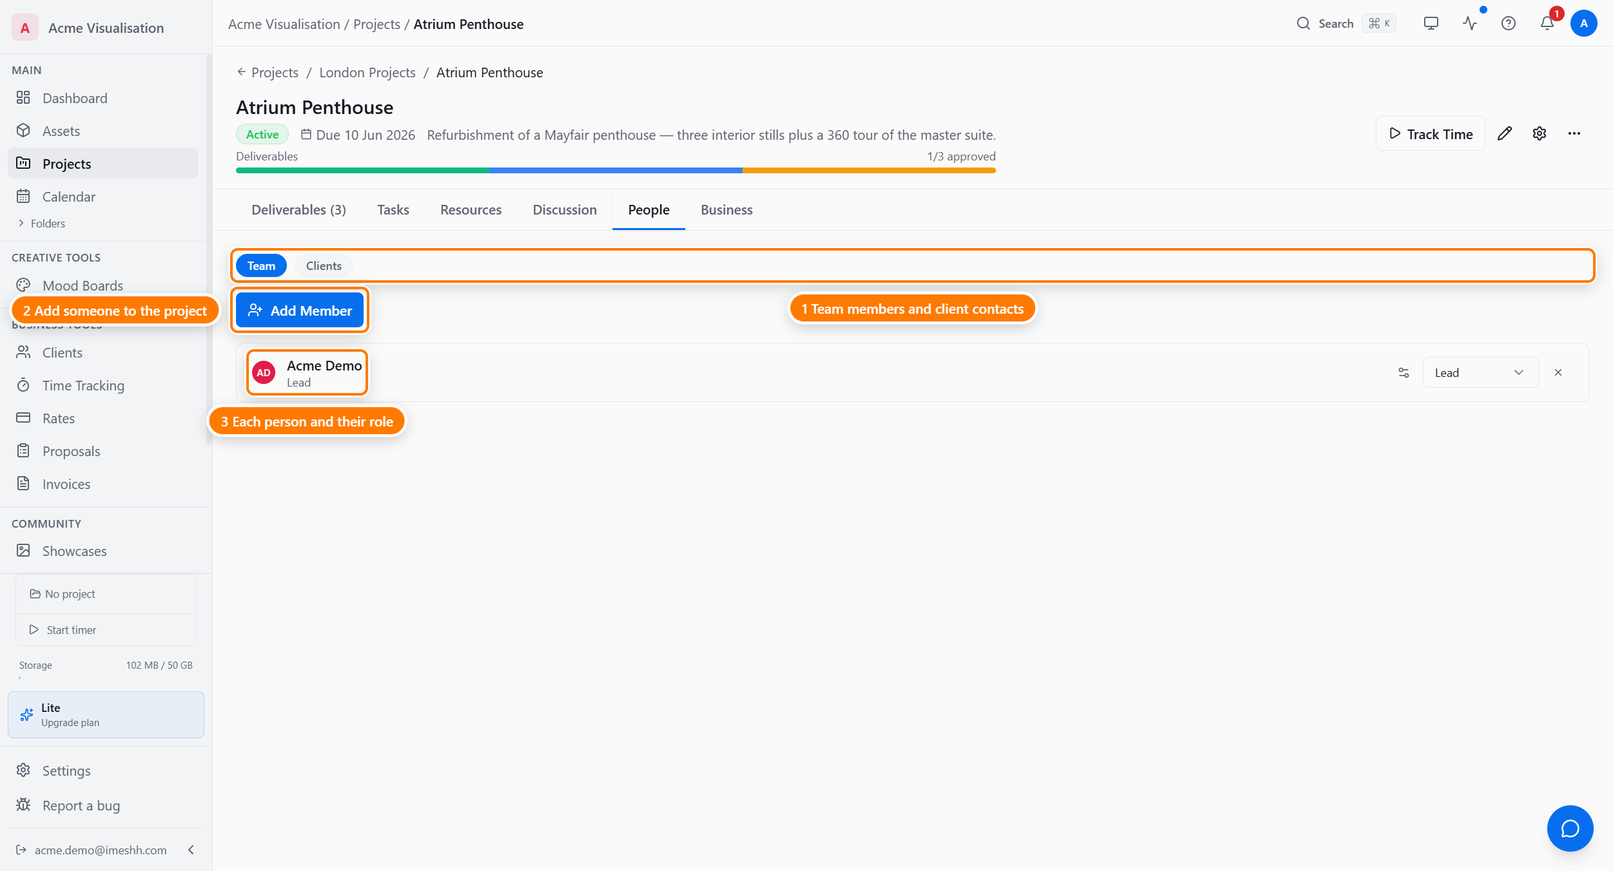
Task: Click Start timer in the sidebar
Action: 106,629
